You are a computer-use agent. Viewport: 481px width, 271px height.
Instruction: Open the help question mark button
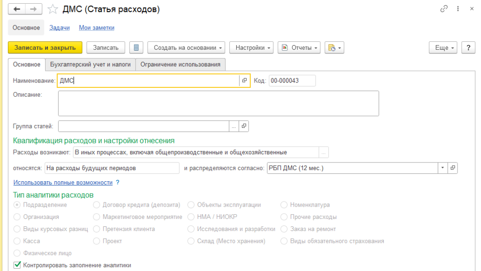[x=468, y=47]
